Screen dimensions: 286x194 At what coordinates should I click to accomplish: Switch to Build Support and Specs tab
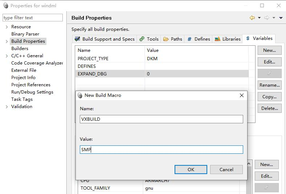pyautogui.click(x=105, y=39)
